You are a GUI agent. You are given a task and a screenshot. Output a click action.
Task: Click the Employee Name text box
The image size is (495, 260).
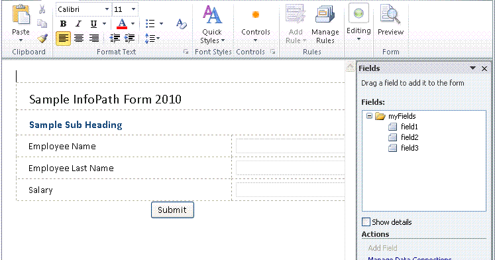click(x=290, y=146)
